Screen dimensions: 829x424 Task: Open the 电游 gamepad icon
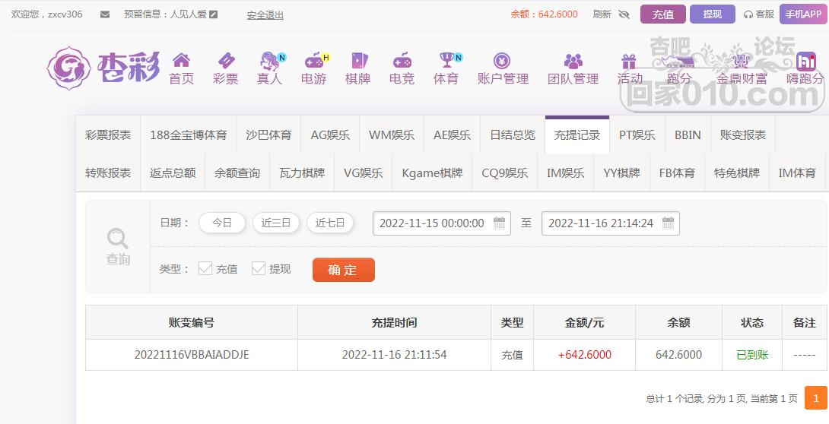click(x=313, y=60)
